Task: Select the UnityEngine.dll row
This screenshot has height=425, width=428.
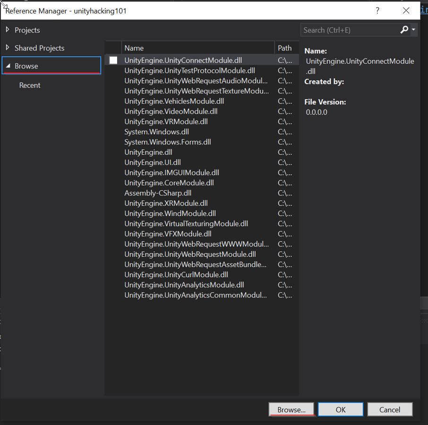Action: tap(202, 152)
